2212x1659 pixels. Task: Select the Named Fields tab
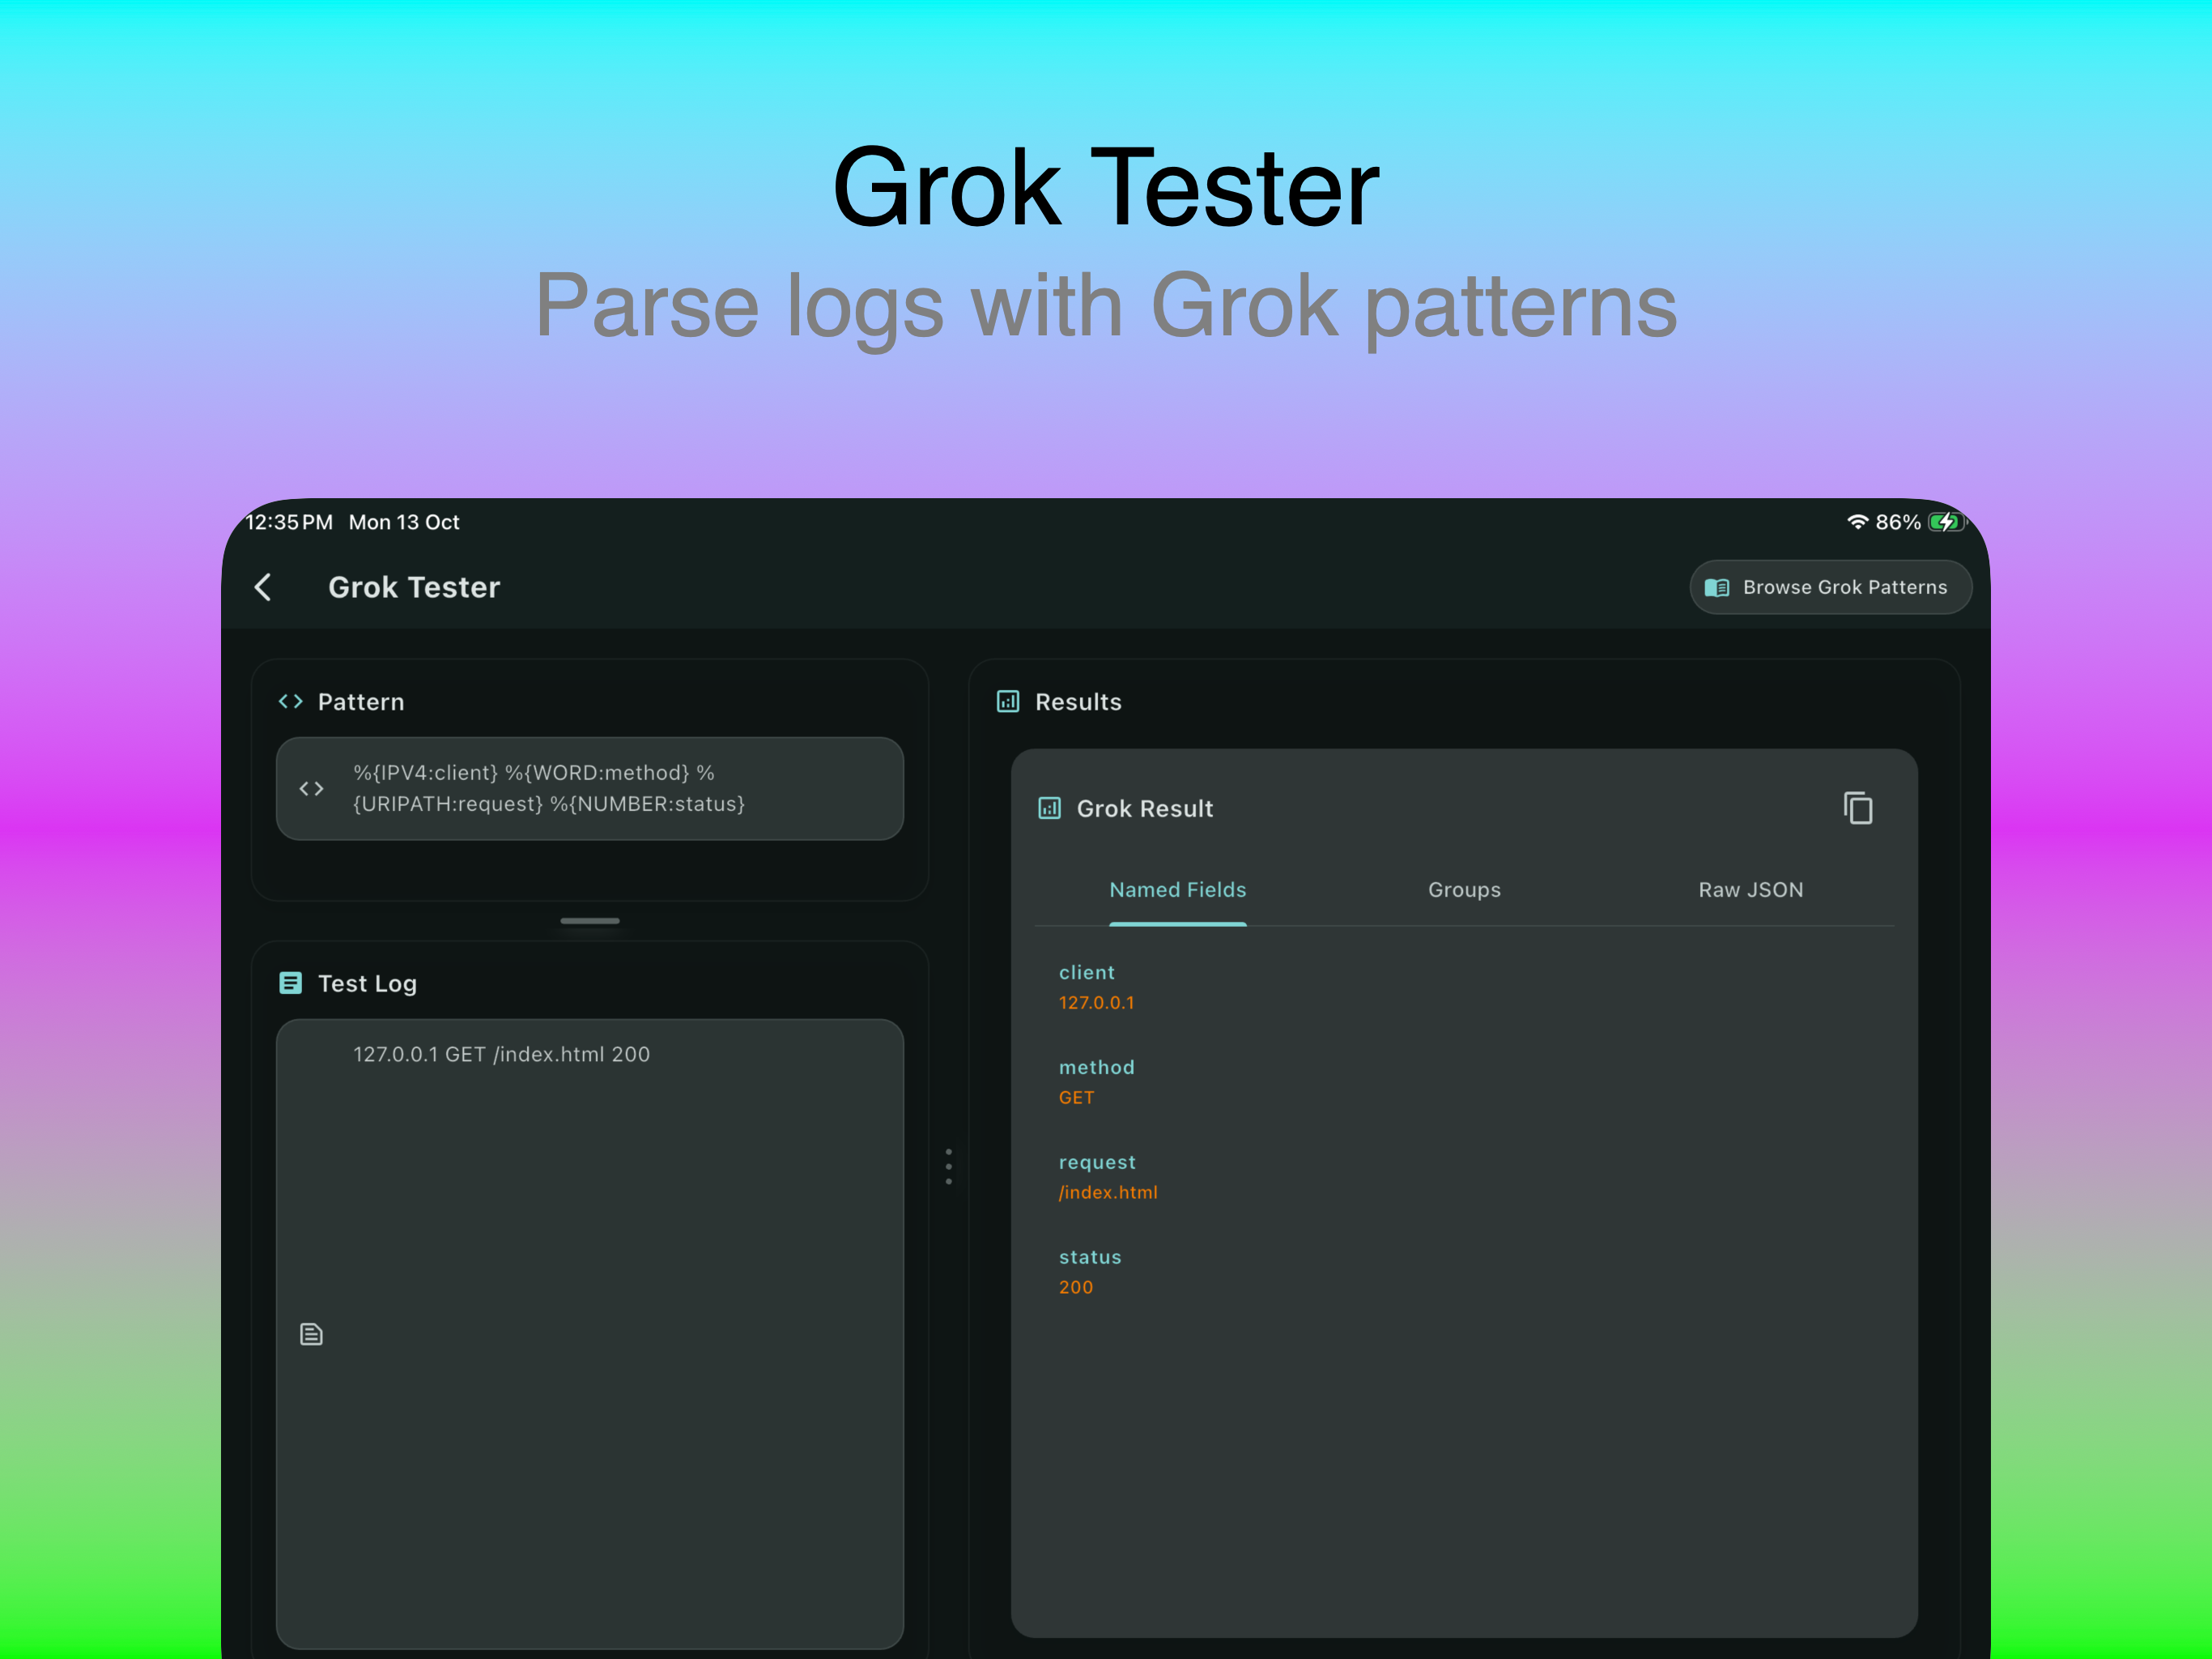(x=1178, y=889)
